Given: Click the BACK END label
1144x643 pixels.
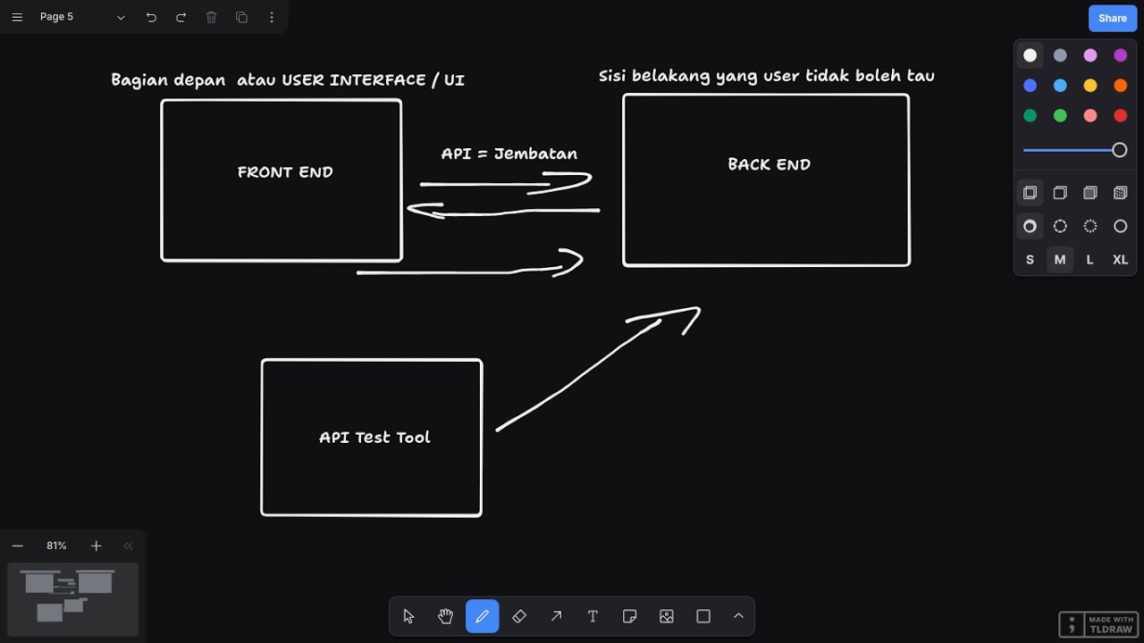Looking at the screenshot, I should pyautogui.click(x=770, y=164).
